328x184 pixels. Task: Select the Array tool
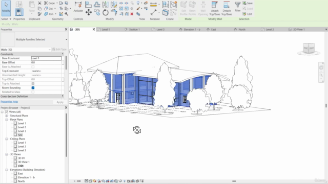pos(121,9)
